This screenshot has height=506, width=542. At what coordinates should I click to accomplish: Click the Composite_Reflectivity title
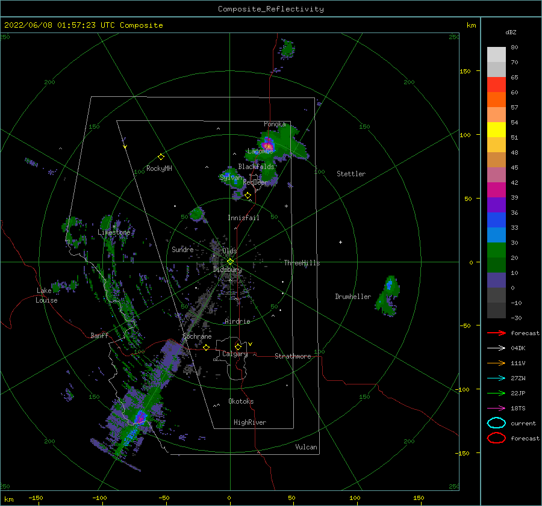coord(271,9)
